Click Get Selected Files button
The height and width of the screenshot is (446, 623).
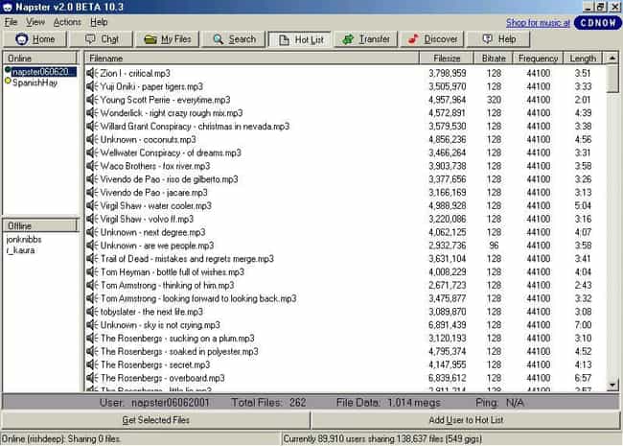(155, 420)
